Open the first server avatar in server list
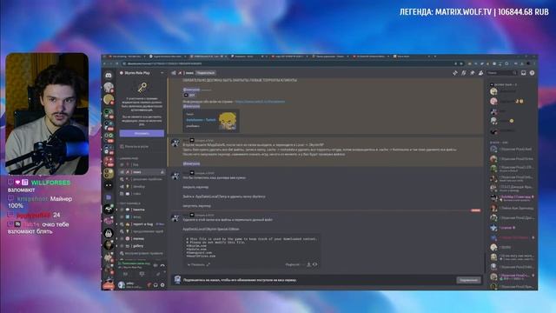 pyautogui.click(x=109, y=87)
